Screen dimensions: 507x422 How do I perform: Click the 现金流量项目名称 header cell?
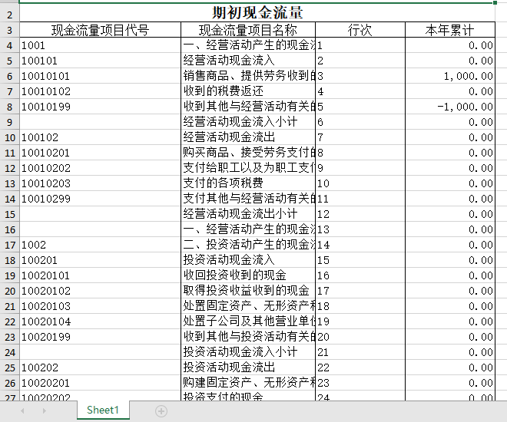pos(247,30)
